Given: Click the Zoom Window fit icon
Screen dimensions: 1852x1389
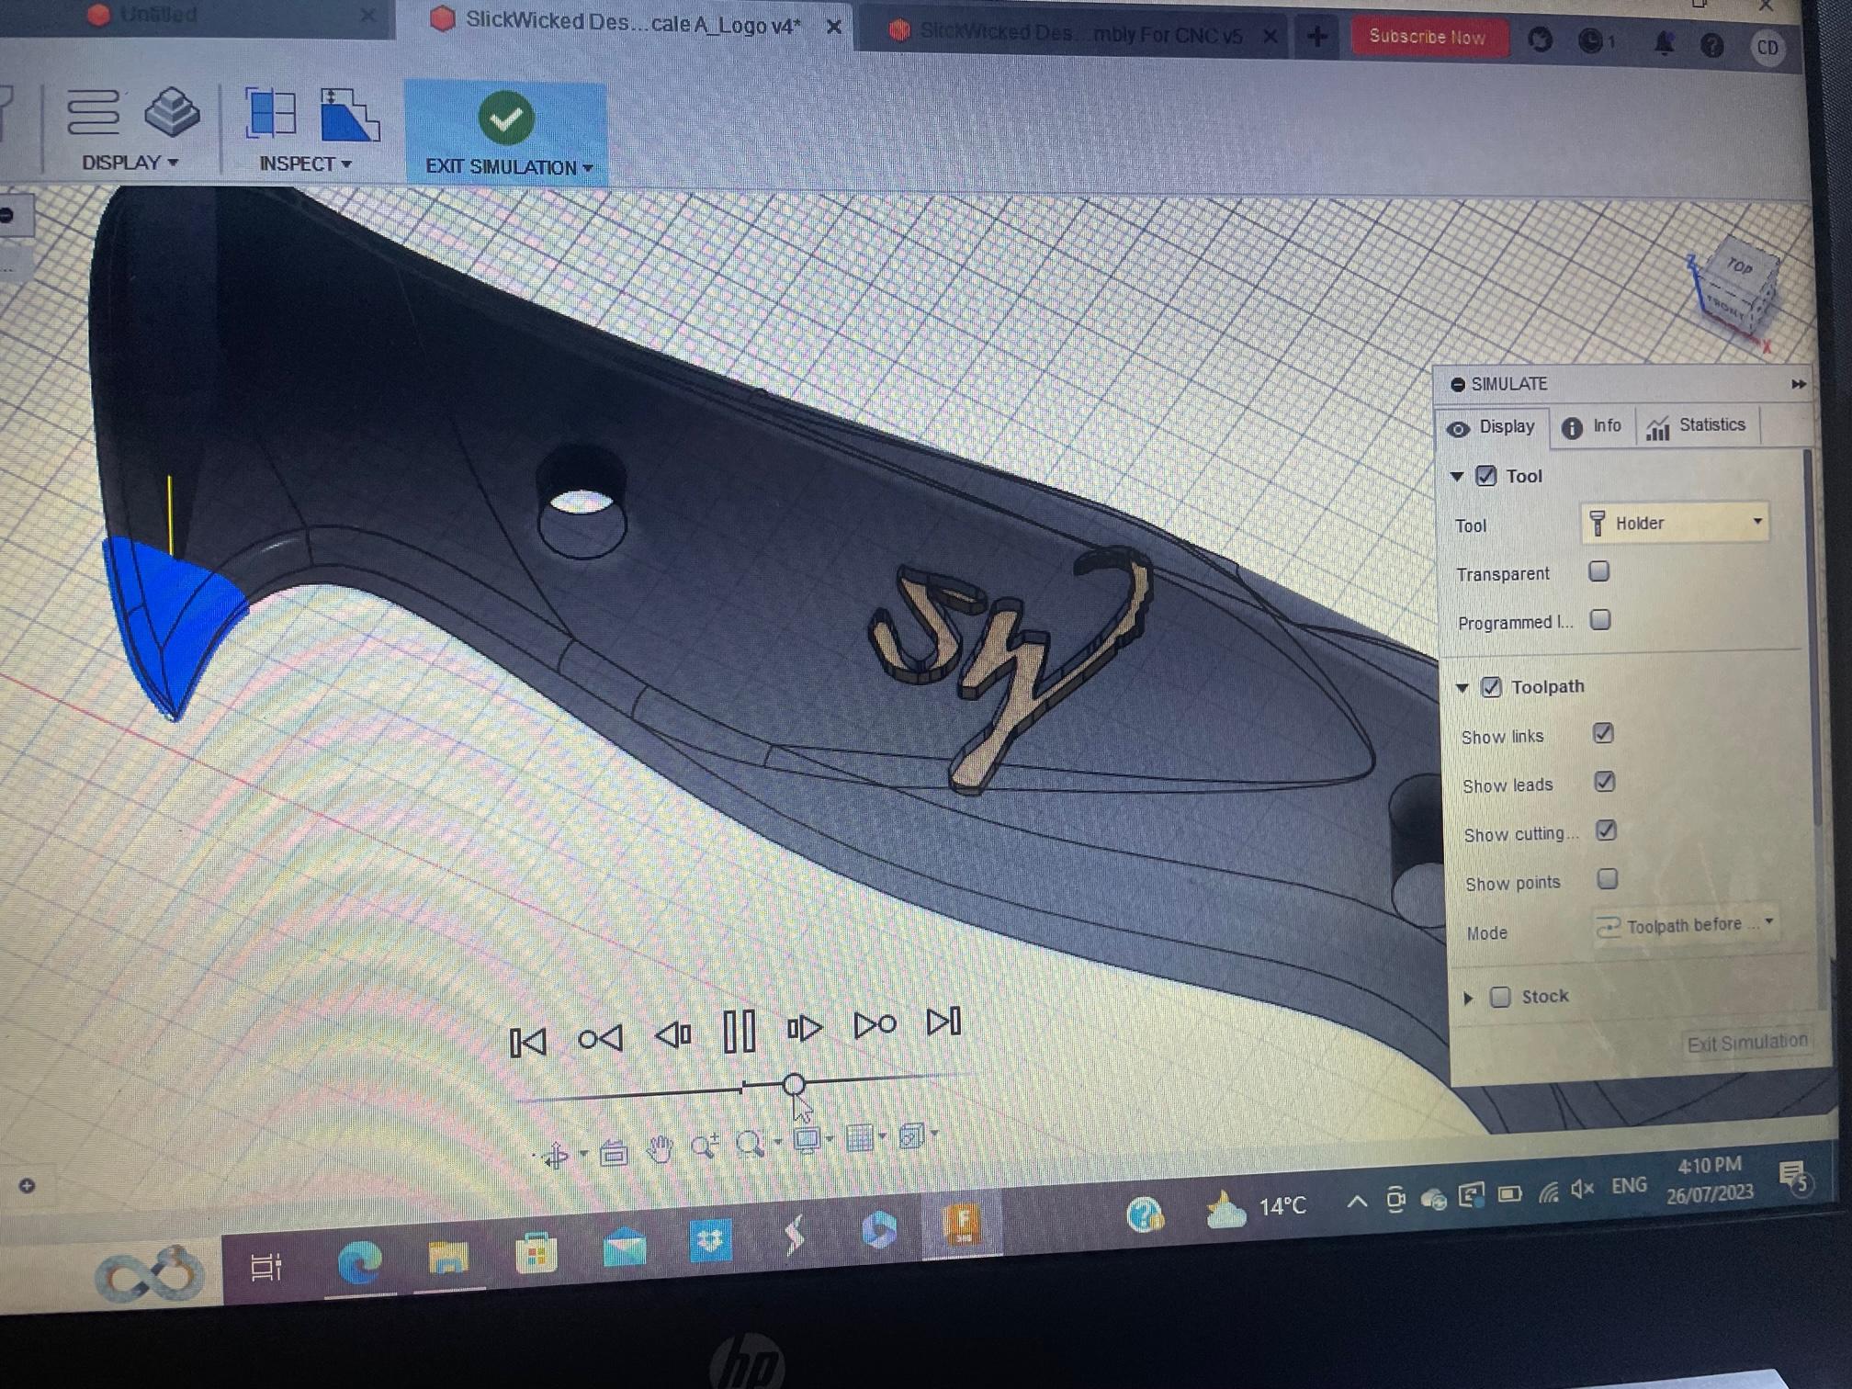Looking at the screenshot, I should pos(751,1144).
